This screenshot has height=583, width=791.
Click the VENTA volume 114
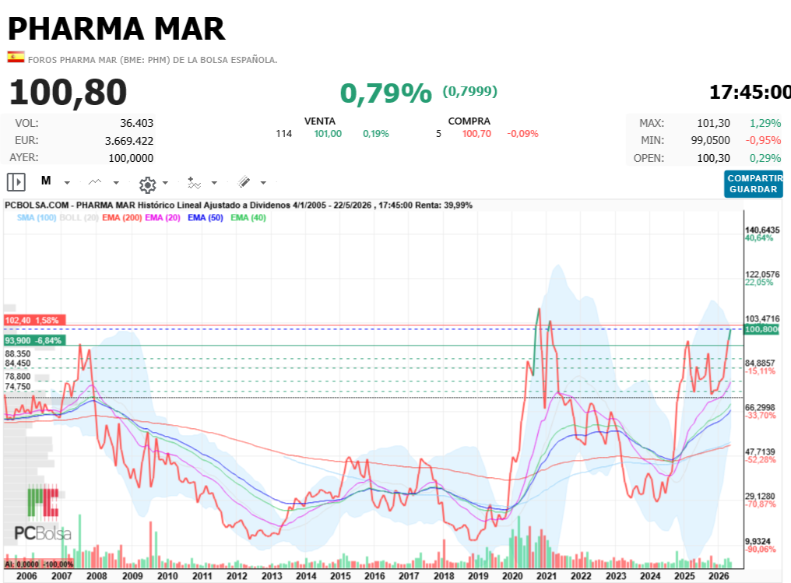pos(284,134)
